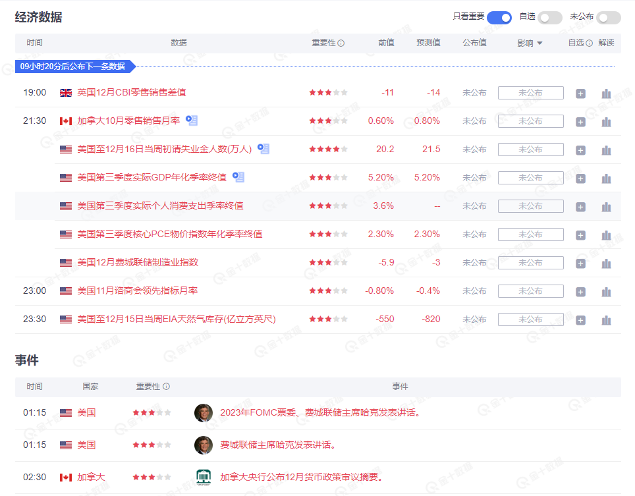Click the 09小时20分后公布下一条数据 countdown banner
Viewport: 635px width, 496px height.
71,67
